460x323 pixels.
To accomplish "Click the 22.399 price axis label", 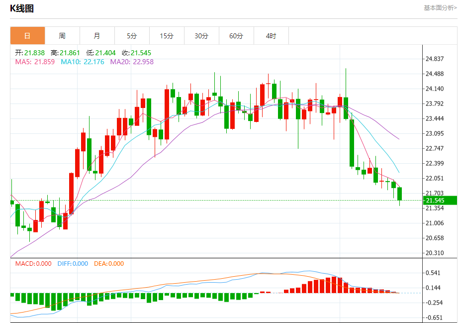I will [x=435, y=163].
